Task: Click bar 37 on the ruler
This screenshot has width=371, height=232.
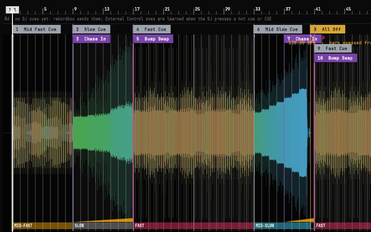Action: click(288, 9)
